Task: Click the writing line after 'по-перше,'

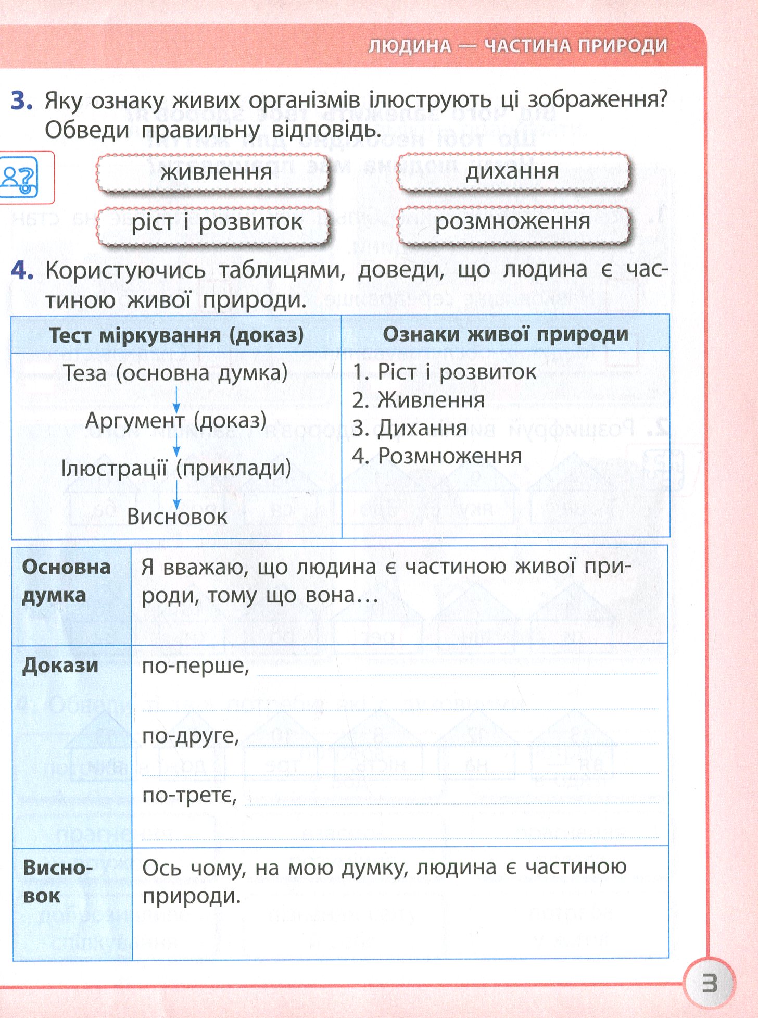Action: pyautogui.click(x=458, y=673)
